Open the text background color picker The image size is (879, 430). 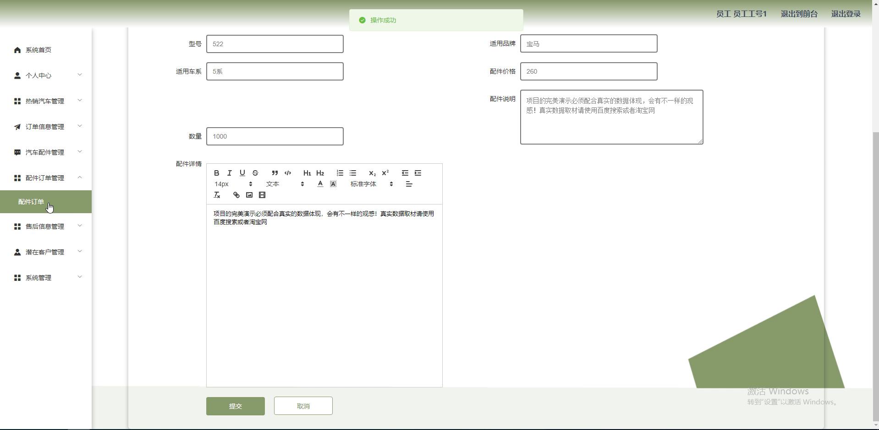tap(333, 184)
